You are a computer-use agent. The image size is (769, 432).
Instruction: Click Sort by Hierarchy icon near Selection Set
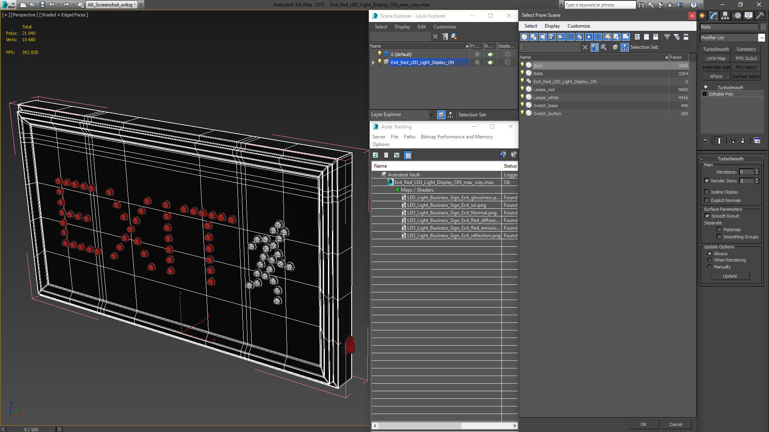(625, 47)
